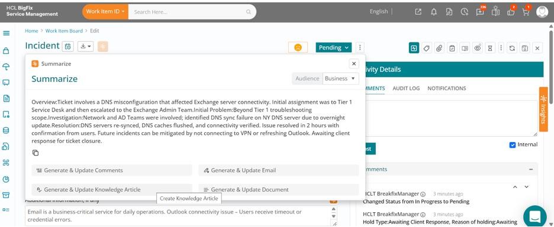Click the tag icon in toolbar

coord(427,48)
